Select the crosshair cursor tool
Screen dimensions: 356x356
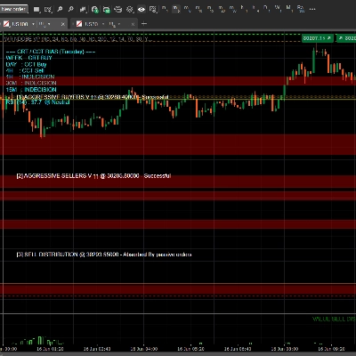(48, 10)
